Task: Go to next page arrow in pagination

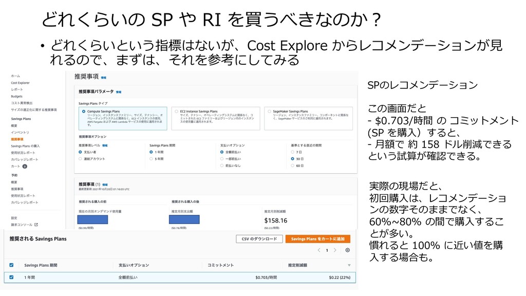Action: pos(335,250)
